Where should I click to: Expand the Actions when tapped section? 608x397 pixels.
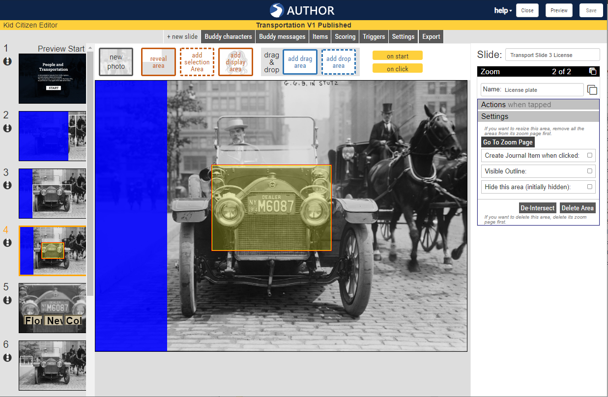click(538, 104)
